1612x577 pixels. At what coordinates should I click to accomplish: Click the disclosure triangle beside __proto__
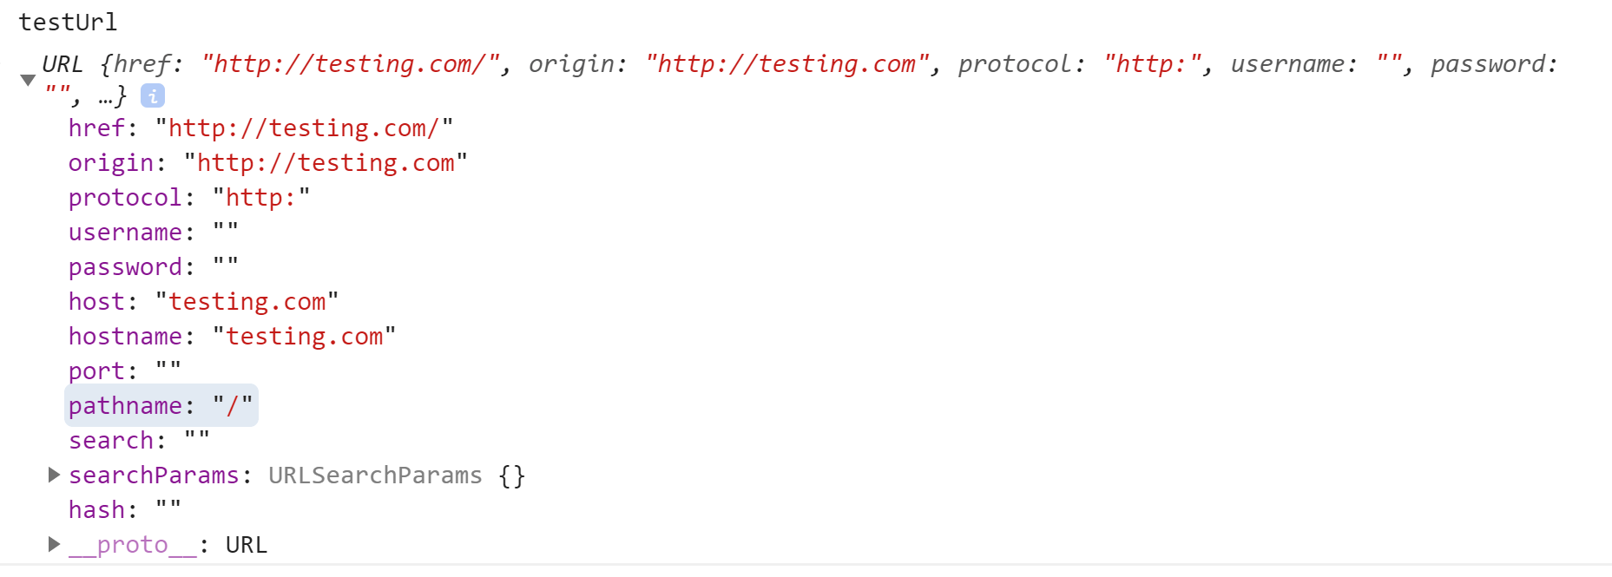pyautogui.click(x=54, y=544)
